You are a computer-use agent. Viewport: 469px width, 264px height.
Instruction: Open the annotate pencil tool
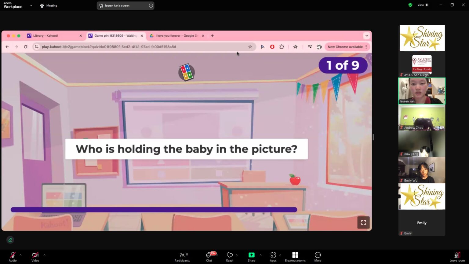coord(10,240)
